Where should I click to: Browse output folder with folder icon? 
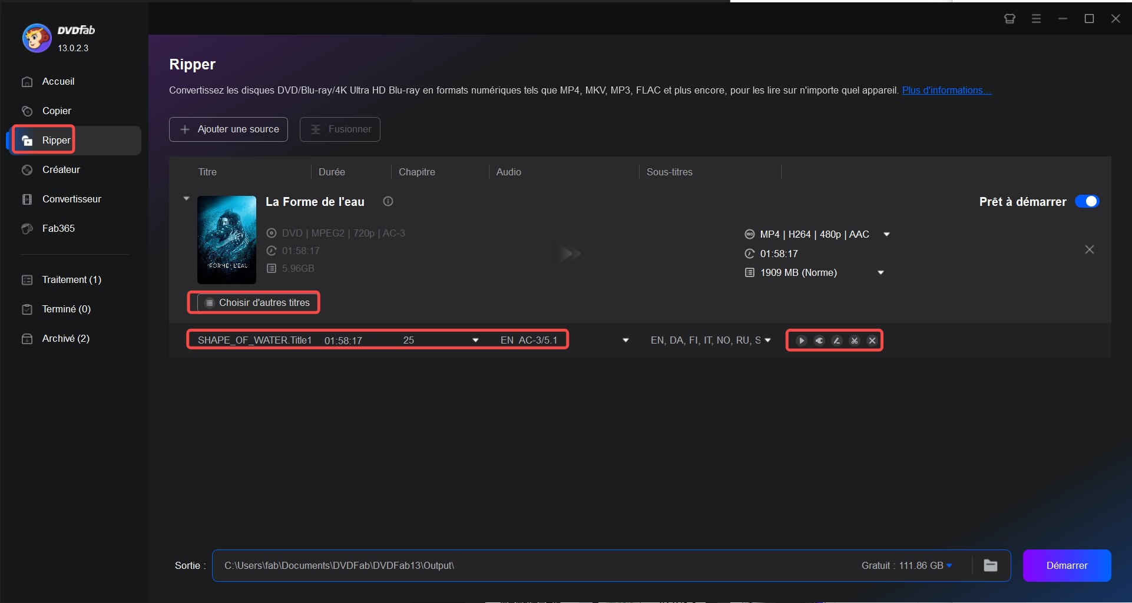(991, 565)
